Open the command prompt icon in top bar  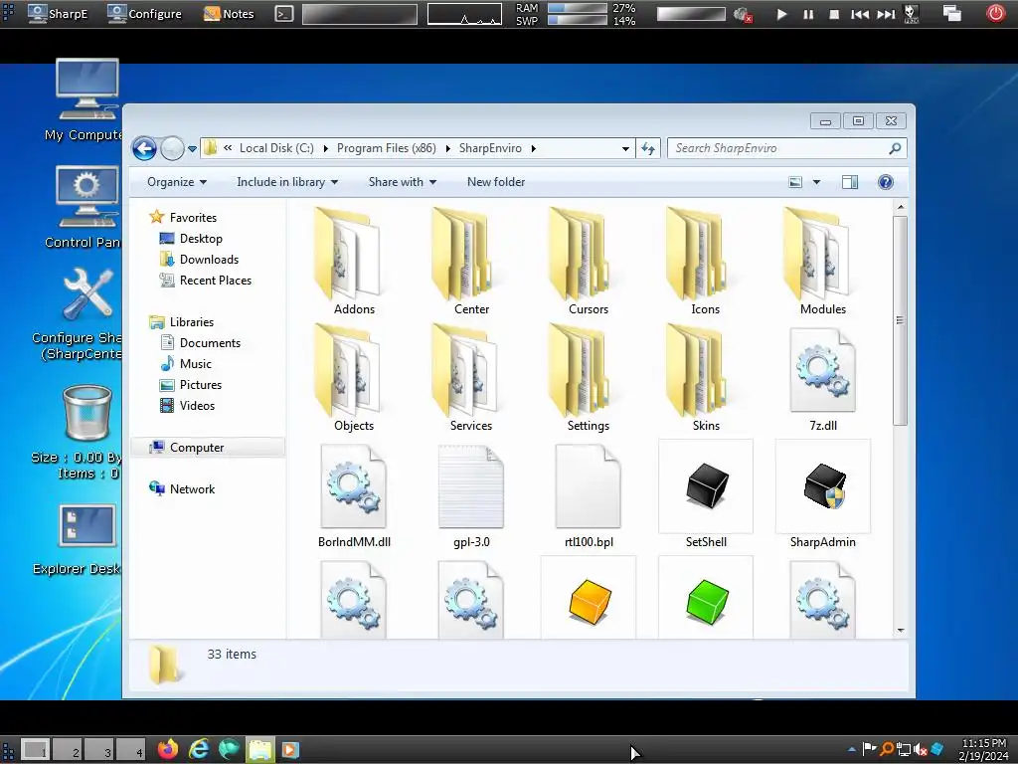click(x=283, y=13)
